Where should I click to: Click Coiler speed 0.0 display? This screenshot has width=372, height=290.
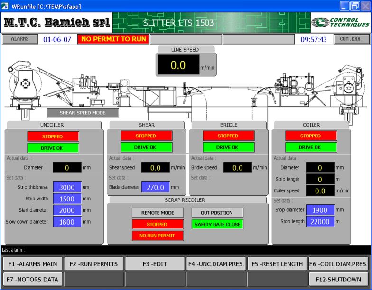pyautogui.click(x=320, y=191)
